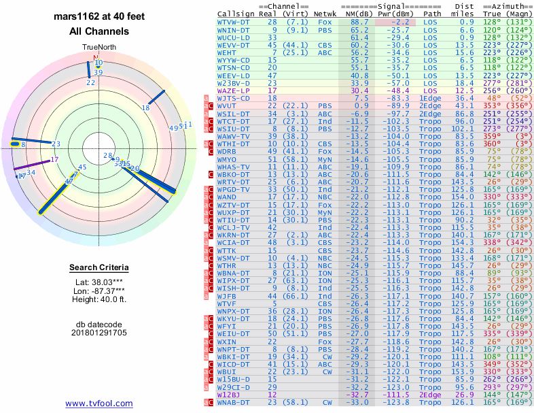Select the 'C' icon next to WBKO-DT
The image size is (534, 413).
213,174
